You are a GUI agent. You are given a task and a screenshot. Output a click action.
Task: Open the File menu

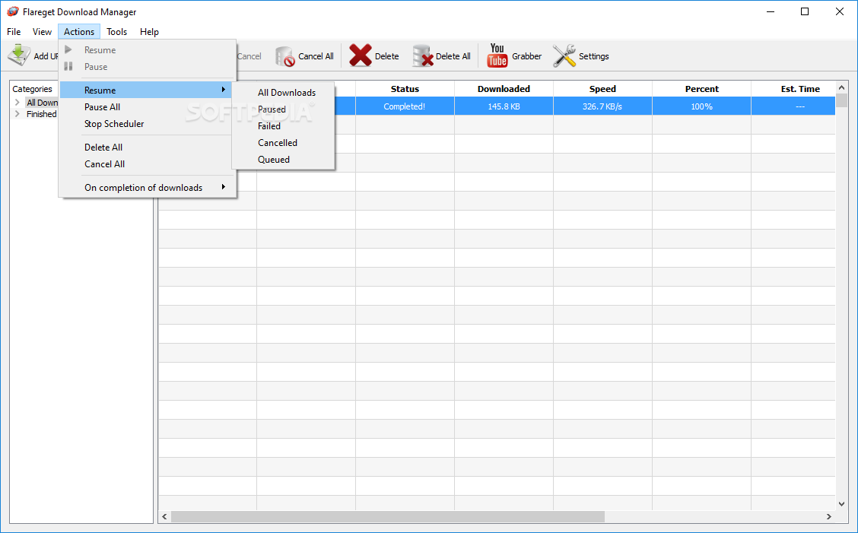click(14, 32)
